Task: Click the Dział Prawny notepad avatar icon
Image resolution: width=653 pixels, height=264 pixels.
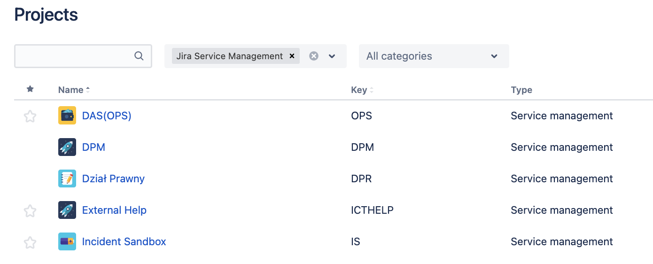Action: 67,179
